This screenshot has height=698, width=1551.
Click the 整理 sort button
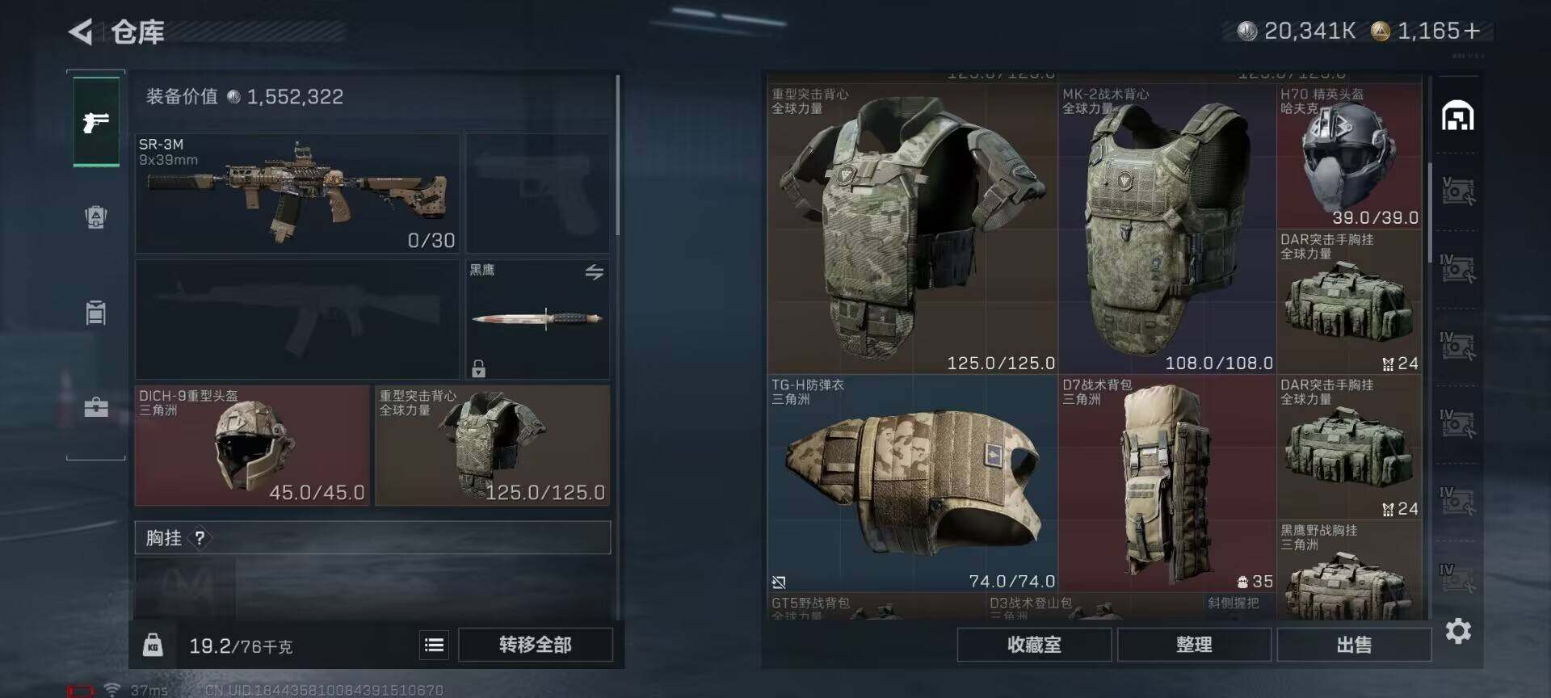1194,645
